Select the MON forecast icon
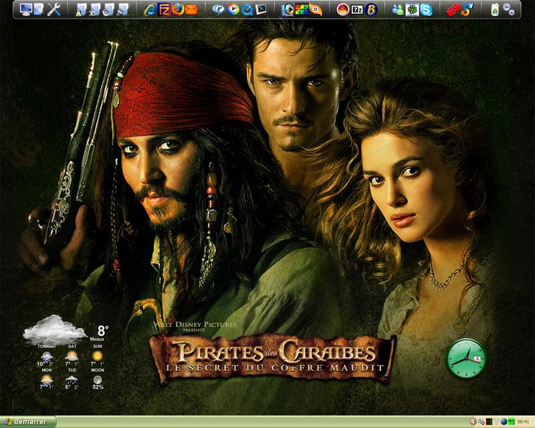 [x=47, y=380]
